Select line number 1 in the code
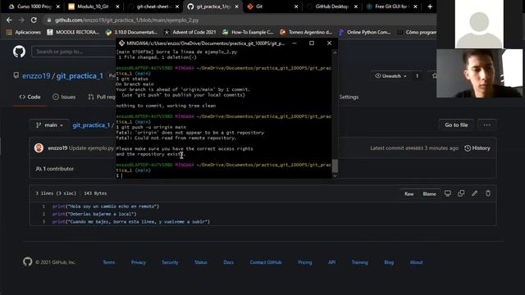Screen dimensions: 525x295 coord(43,206)
